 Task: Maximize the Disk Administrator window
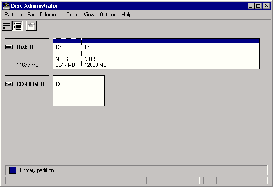258,6
